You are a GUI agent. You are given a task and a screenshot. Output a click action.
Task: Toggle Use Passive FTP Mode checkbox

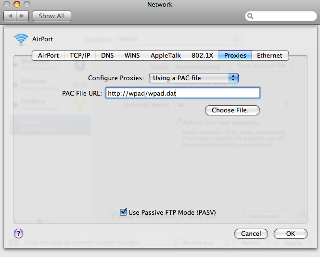(123, 212)
